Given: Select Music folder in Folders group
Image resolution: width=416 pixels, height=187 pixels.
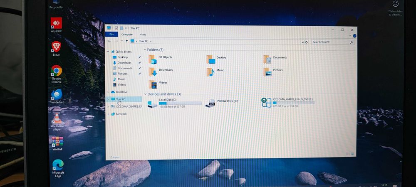Looking at the screenshot, I should [x=215, y=72].
